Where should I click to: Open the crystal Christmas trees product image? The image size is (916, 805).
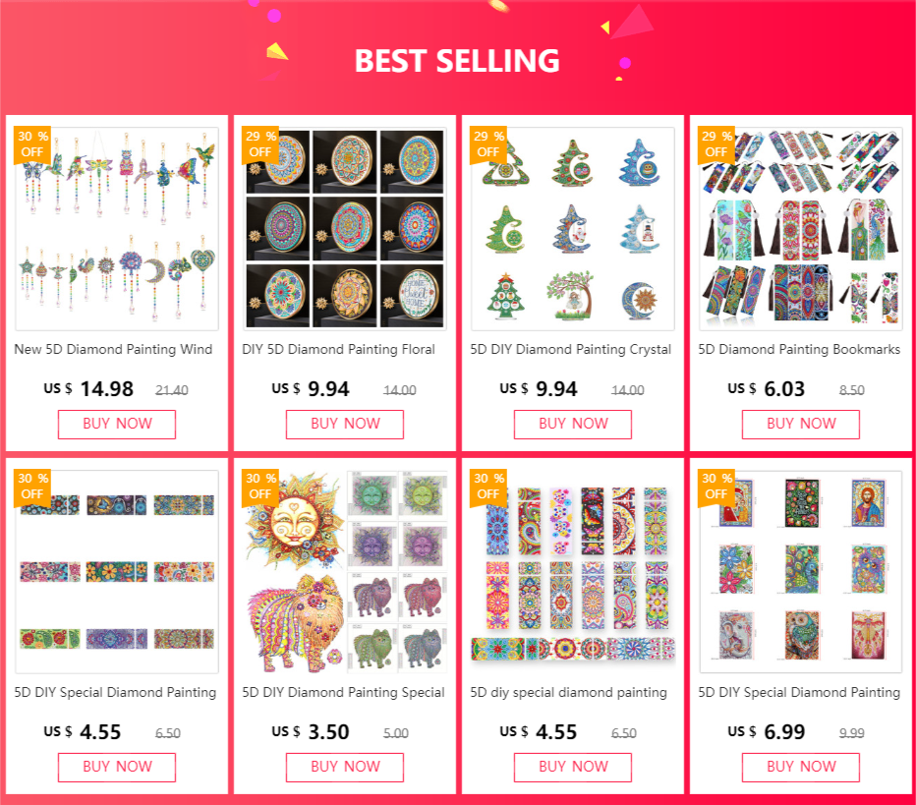[x=572, y=228]
